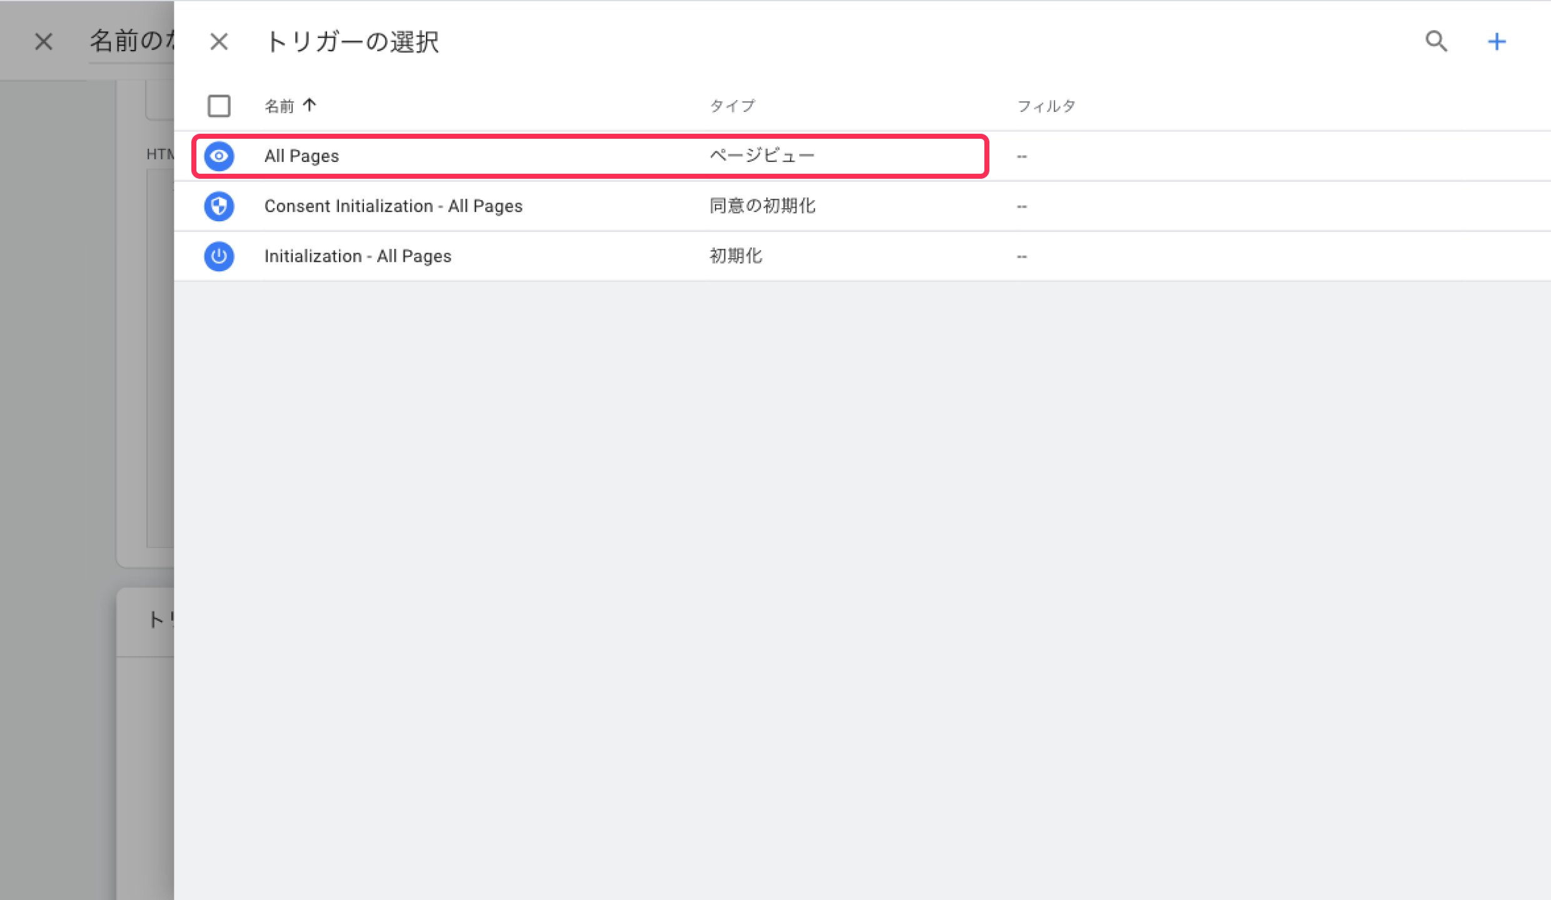Click the Initialization power icon
The height and width of the screenshot is (900, 1551).
[219, 256]
